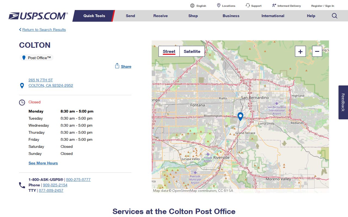
Task: Open the Help menu
Action: point(311,16)
